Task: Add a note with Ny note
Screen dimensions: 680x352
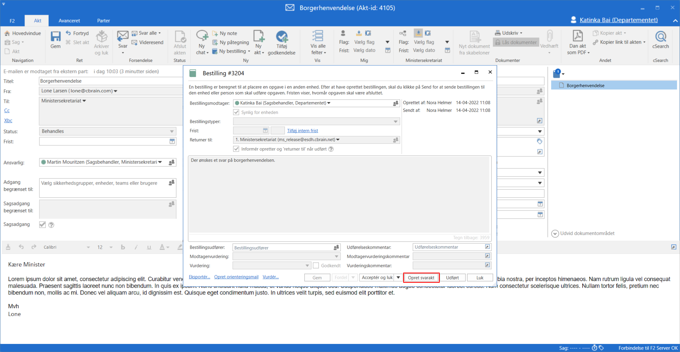Action: [225, 33]
